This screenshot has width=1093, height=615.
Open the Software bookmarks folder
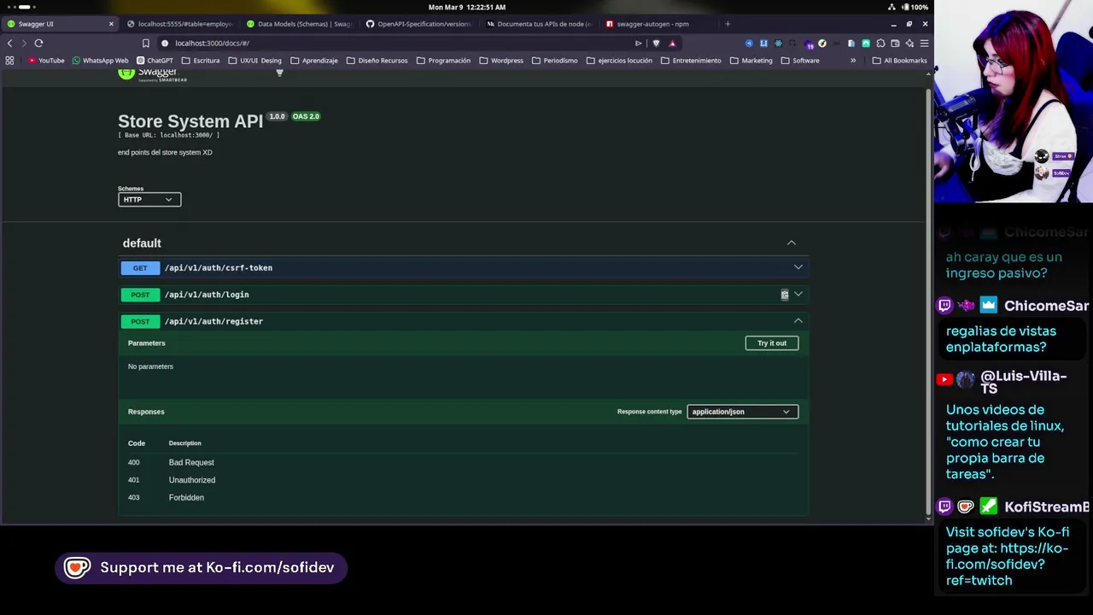799,61
